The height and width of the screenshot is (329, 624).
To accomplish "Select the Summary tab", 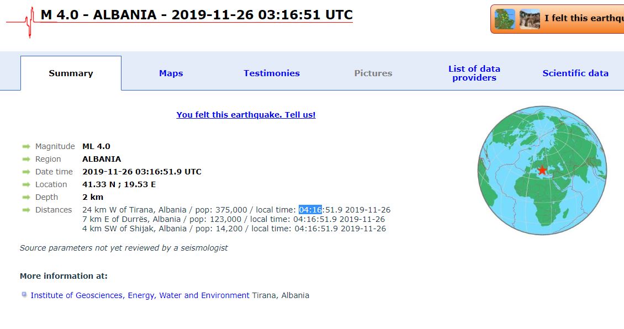I will [71, 73].
